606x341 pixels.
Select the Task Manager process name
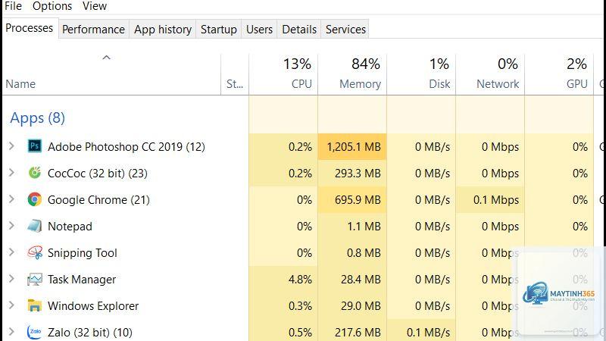click(82, 279)
